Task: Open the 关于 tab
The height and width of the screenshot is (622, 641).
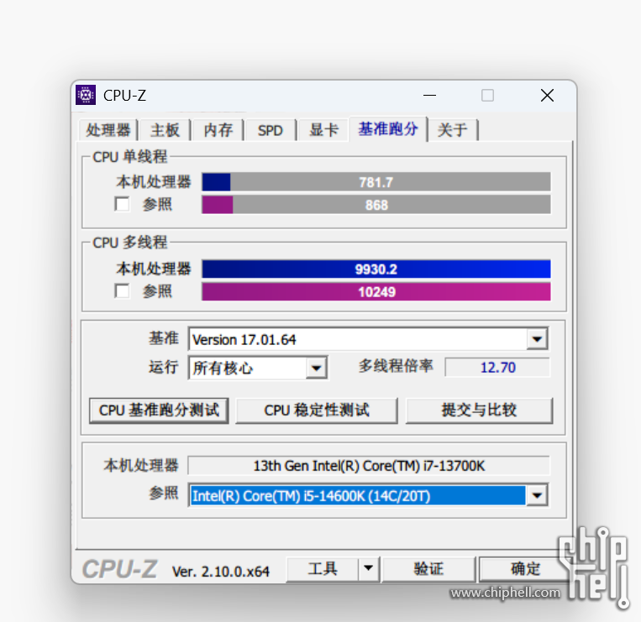Action: [x=453, y=130]
